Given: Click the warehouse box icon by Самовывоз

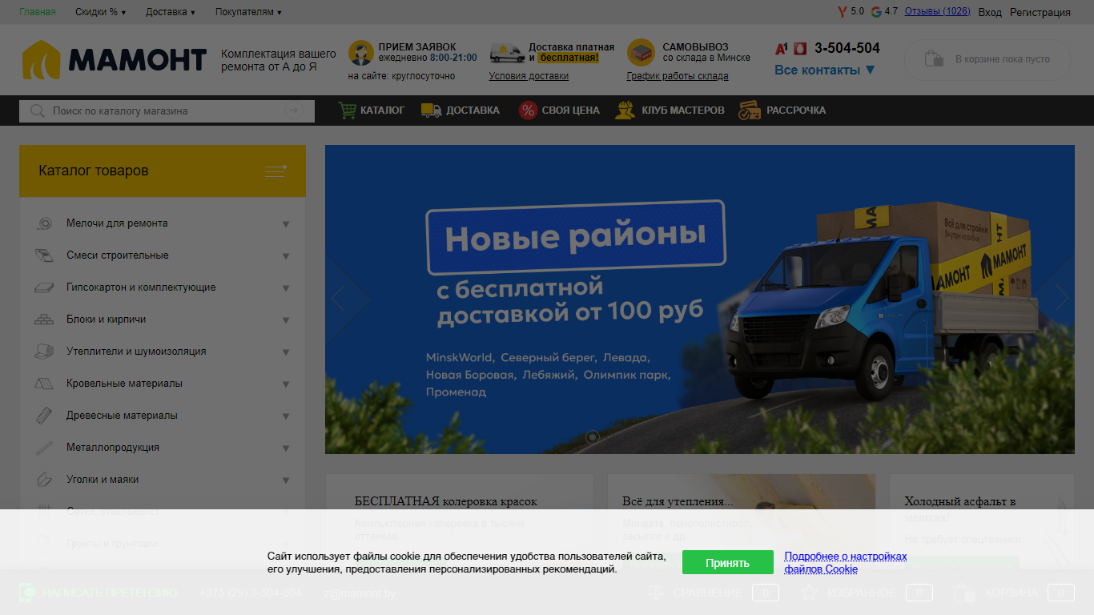Looking at the screenshot, I should (641, 53).
